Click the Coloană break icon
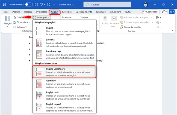 click(39, 43)
